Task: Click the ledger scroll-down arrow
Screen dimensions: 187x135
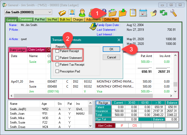Action: click(x=175, y=91)
